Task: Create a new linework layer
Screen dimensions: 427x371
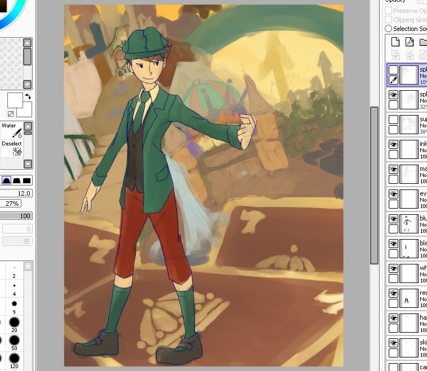Action: pos(409,42)
